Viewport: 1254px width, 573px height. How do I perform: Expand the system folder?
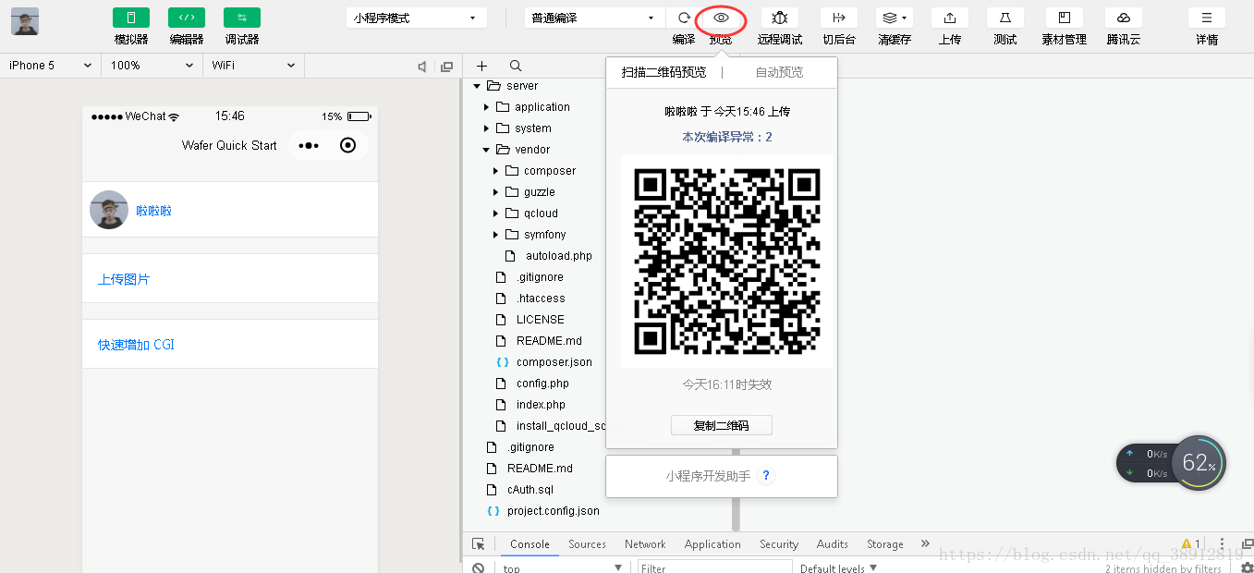486,128
